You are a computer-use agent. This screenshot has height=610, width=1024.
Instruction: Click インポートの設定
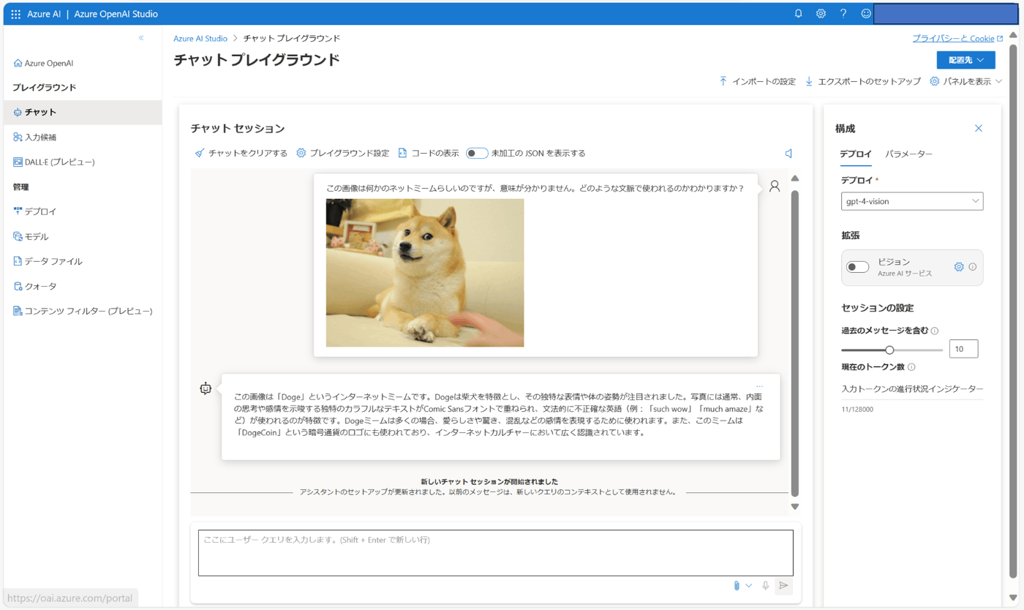757,81
